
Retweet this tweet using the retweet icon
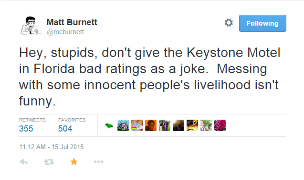click(49, 162)
